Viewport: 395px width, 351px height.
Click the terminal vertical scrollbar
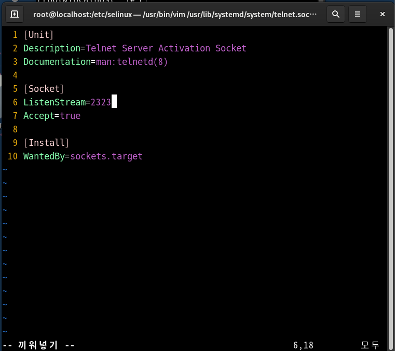pos(391,188)
